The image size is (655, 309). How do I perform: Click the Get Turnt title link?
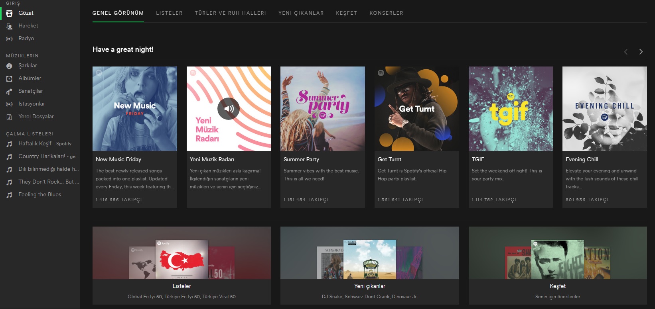(x=389, y=159)
